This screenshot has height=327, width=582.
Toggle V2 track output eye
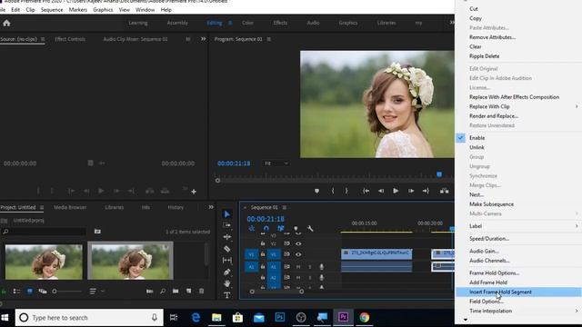298,243
